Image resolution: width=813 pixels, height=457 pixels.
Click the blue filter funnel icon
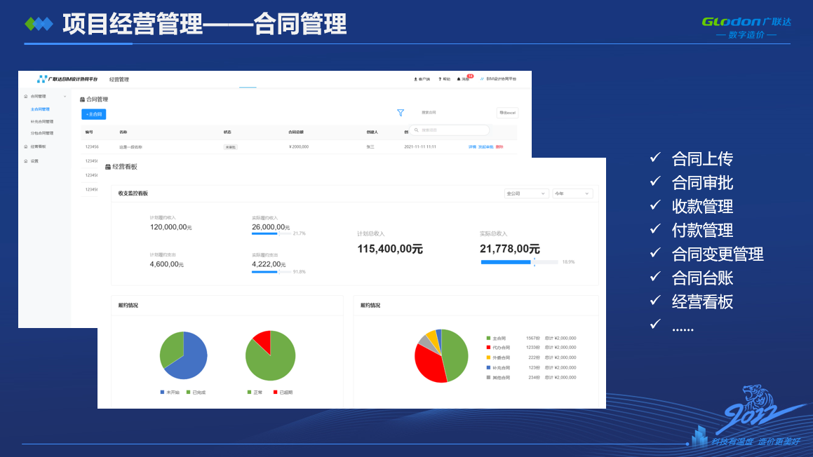(401, 113)
